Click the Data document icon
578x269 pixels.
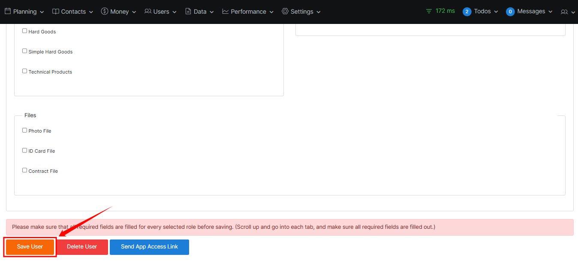click(x=188, y=12)
